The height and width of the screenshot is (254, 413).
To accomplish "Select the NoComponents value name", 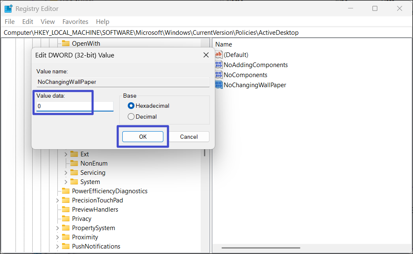I will tap(245, 75).
